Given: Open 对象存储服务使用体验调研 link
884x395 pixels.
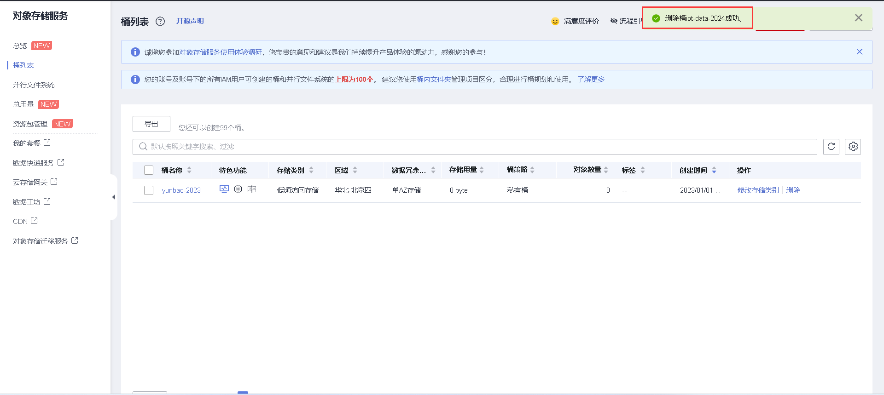Looking at the screenshot, I should 221,52.
